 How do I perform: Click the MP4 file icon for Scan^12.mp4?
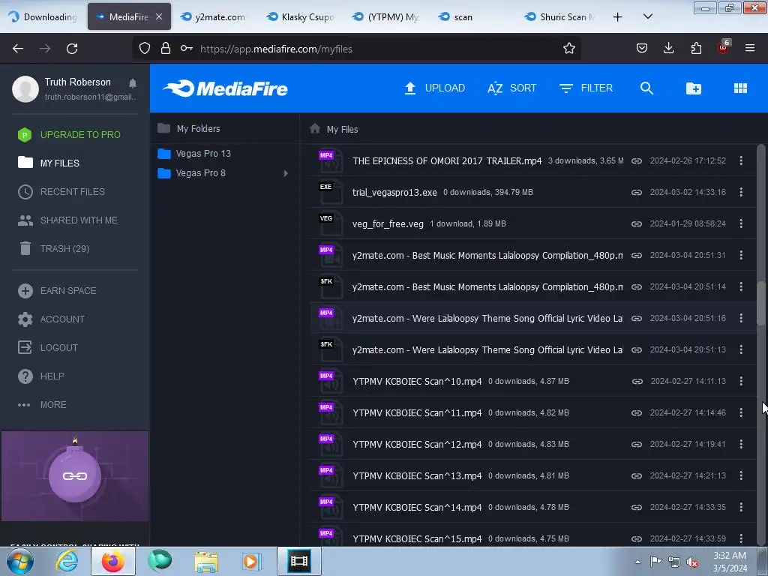pos(330,444)
